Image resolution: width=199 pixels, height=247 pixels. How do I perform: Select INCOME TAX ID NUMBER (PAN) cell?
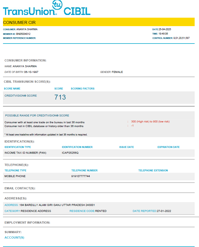[x=25, y=153]
